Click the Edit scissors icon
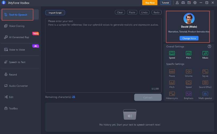 point(6,97)
